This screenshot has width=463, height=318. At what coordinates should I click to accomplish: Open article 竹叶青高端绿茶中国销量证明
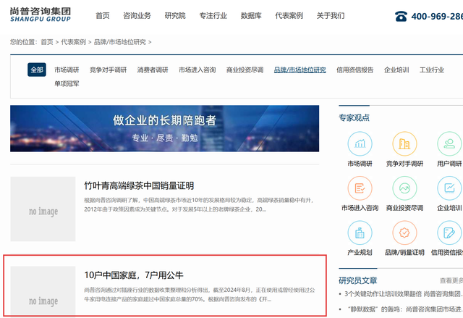(x=139, y=185)
